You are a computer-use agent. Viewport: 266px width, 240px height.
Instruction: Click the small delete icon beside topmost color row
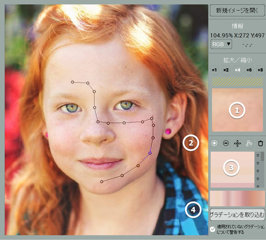tap(258, 155)
